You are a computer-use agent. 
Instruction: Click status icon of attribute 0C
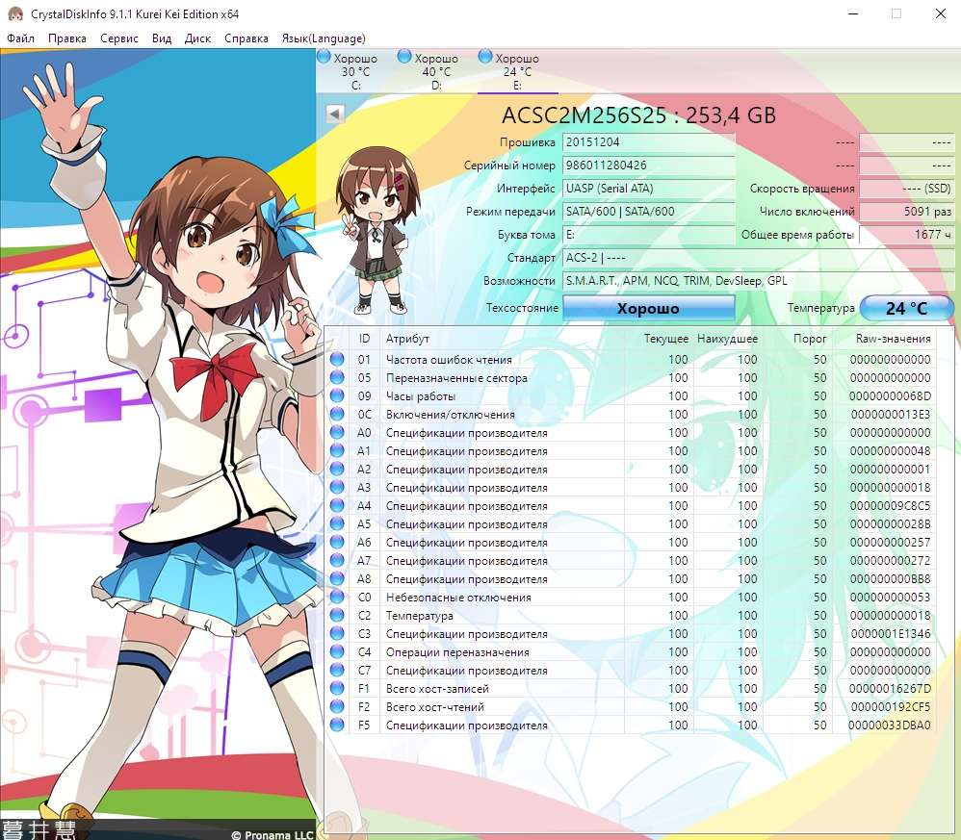(337, 415)
